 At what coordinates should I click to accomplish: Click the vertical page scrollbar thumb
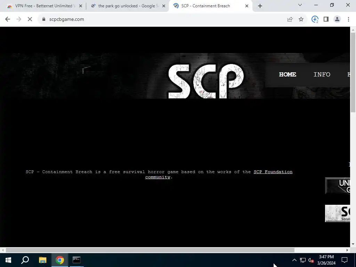coord(353,72)
